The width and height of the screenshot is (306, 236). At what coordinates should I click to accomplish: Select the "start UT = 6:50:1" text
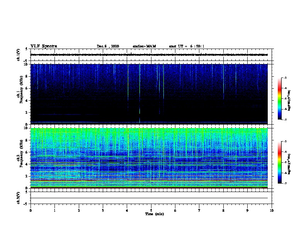click(187, 46)
